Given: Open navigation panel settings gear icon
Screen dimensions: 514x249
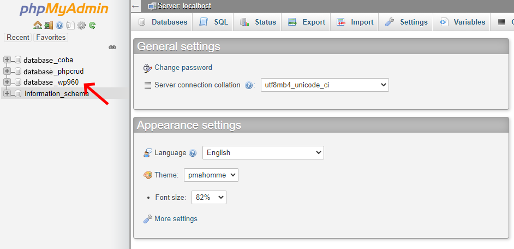Looking at the screenshot, I should [x=81, y=25].
